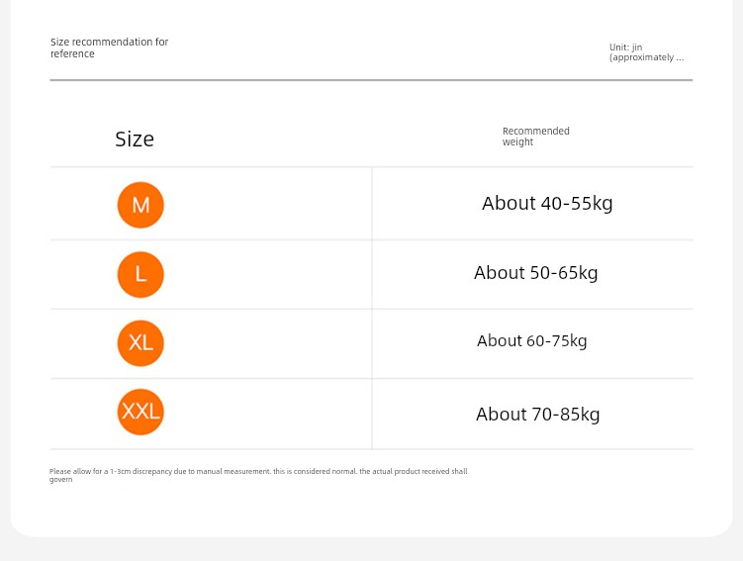Click the orange L size badge
Viewport: 743px width, 561px height.
pyautogui.click(x=140, y=274)
